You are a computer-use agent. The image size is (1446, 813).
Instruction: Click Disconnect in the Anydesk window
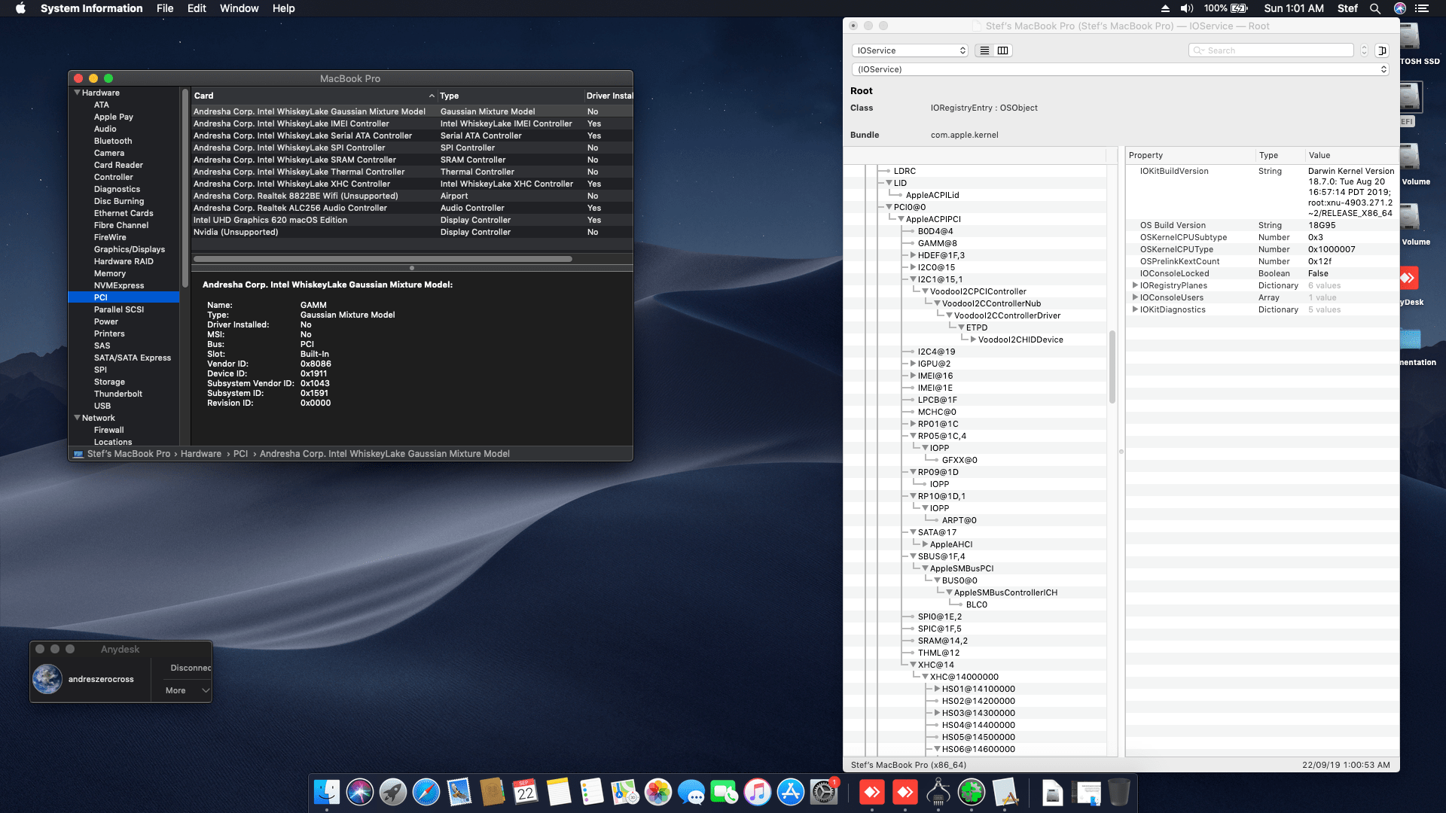pyautogui.click(x=191, y=668)
